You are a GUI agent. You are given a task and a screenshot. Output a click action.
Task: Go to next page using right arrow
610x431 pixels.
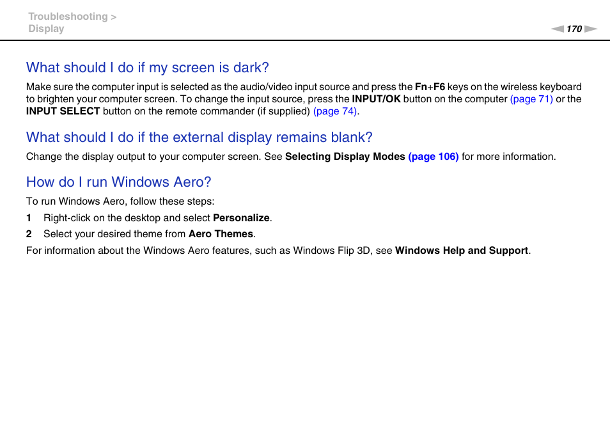click(591, 29)
